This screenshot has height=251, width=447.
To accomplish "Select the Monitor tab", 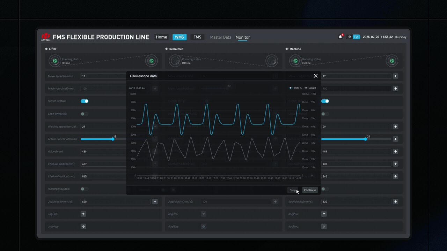I will (x=243, y=37).
